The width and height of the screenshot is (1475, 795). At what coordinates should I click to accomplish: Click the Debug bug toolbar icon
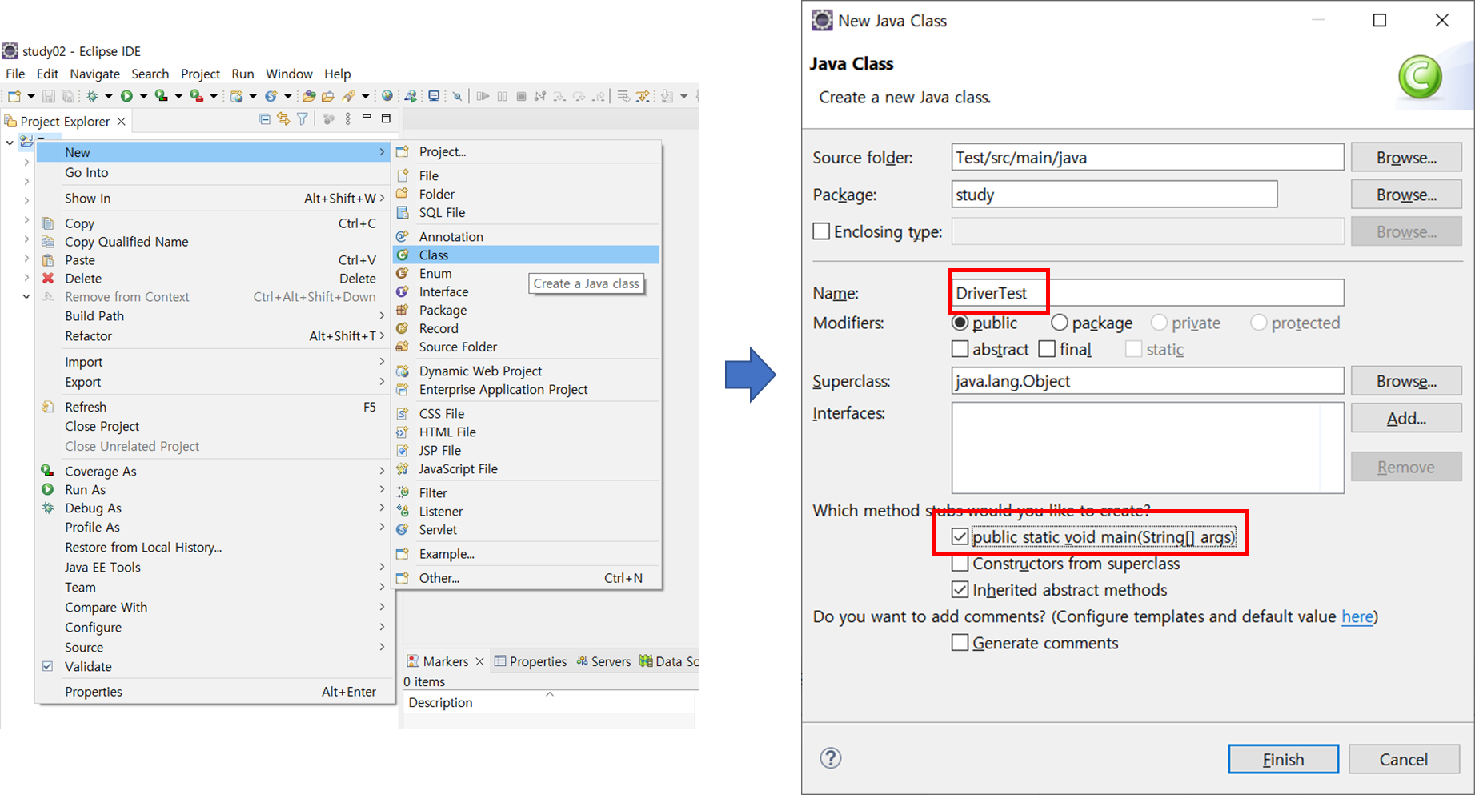(x=92, y=96)
